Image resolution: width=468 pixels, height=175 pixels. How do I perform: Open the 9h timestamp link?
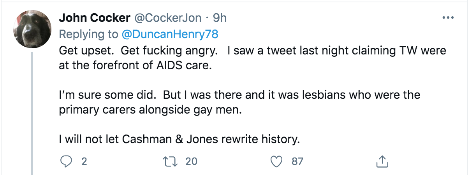click(x=220, y=18)
